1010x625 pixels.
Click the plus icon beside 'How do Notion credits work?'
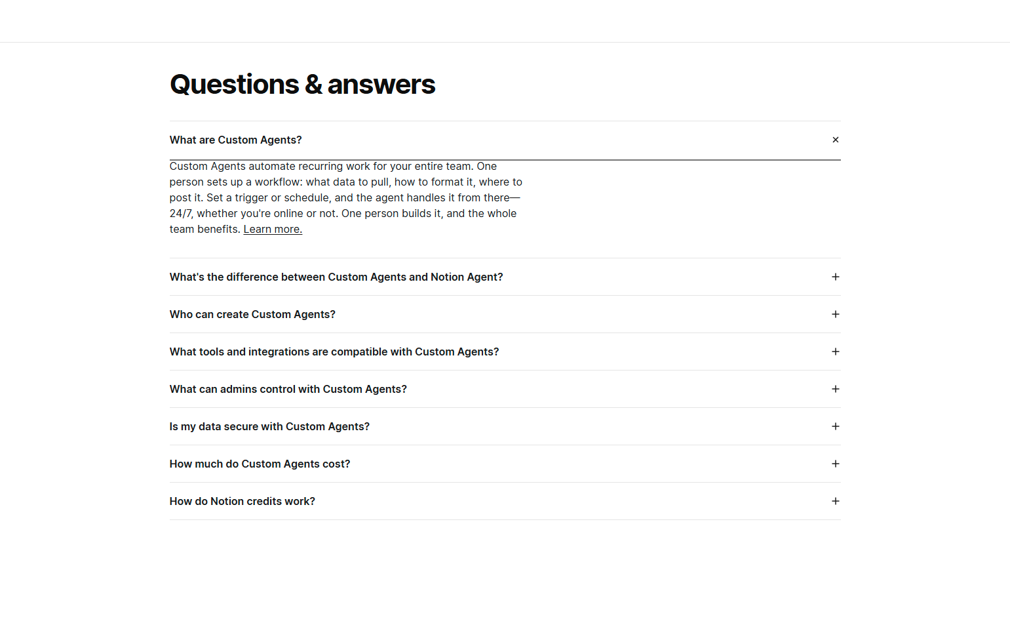(x=836, y=501)
